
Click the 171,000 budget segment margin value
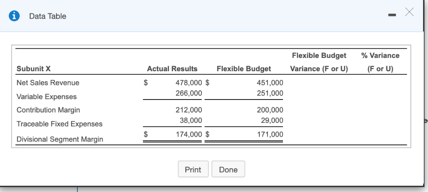(x=270, y=135)
